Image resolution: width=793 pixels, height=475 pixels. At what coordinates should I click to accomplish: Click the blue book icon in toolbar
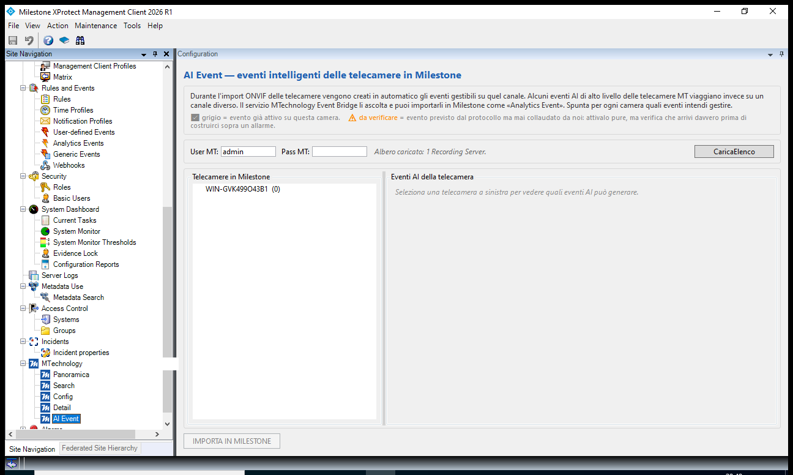64,40
